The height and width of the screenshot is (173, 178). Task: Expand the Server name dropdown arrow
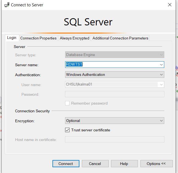(161, 65)
